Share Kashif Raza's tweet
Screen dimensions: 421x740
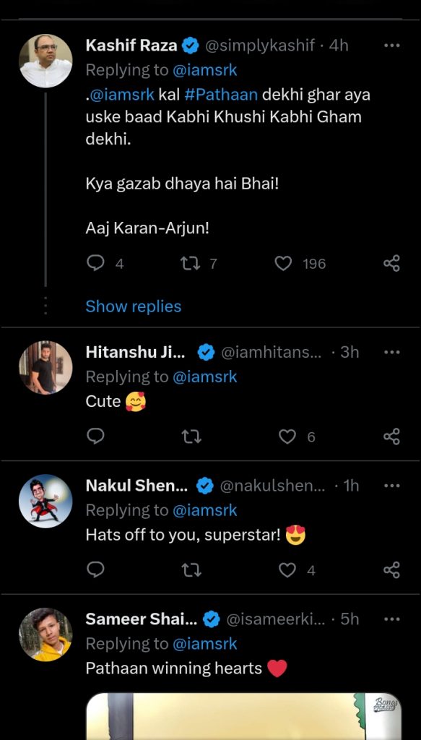click(392, 263)
